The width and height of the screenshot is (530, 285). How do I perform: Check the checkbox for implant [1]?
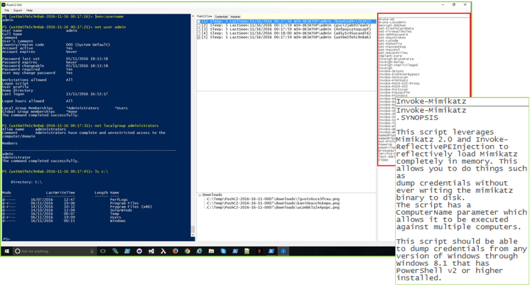click(199, 20)
